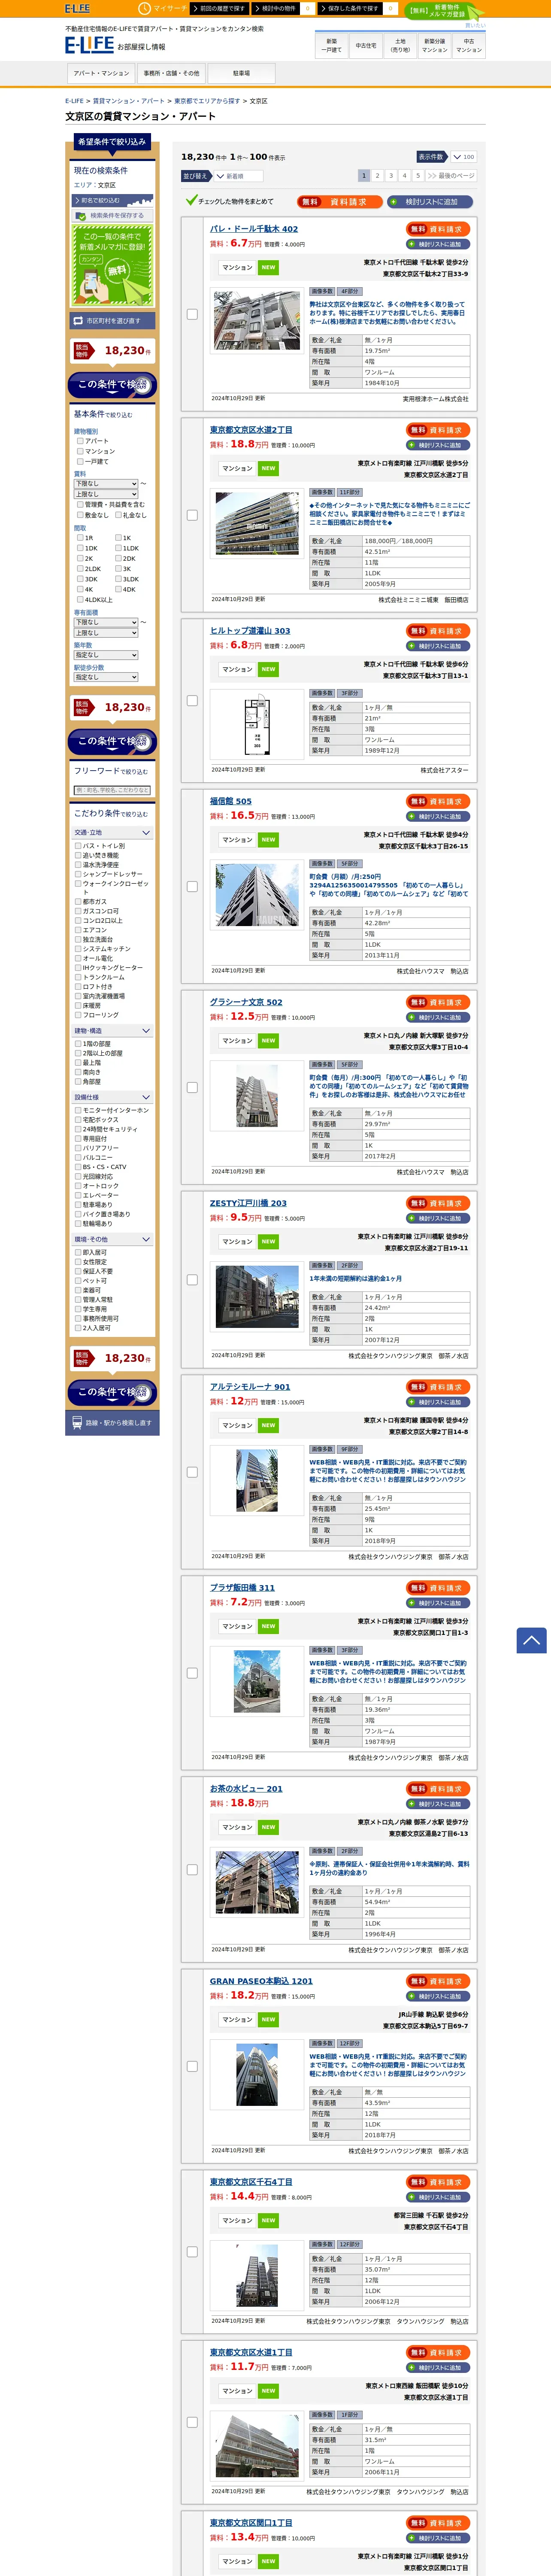This screenshot has width=551, height=2576.
Task: Click bulk 無料 資料請求 button at top
Action: tap(339, 202)
